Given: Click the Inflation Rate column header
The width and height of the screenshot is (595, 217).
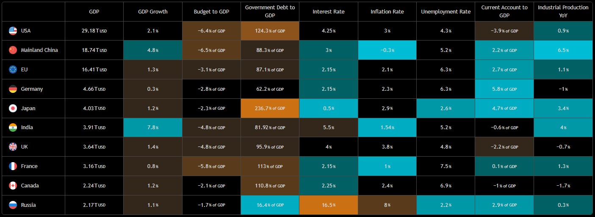Looking at the screenshot, I should tap(387, 11).
